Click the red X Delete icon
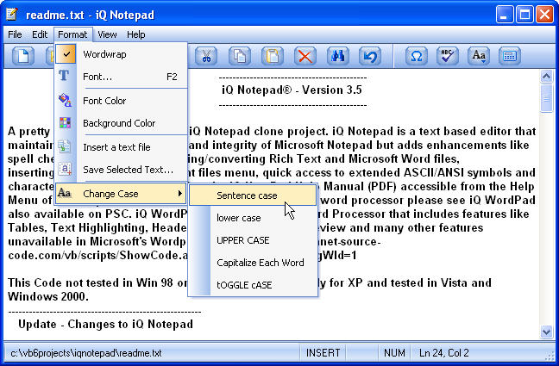This screenshot has width=559, height=366. (x=305, y=57)
